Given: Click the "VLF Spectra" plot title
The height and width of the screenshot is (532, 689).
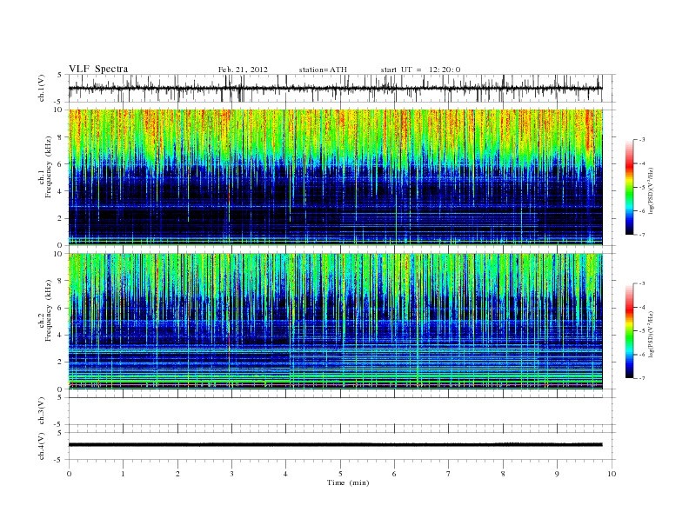Looking at the screenshot, I should (98, 69).
